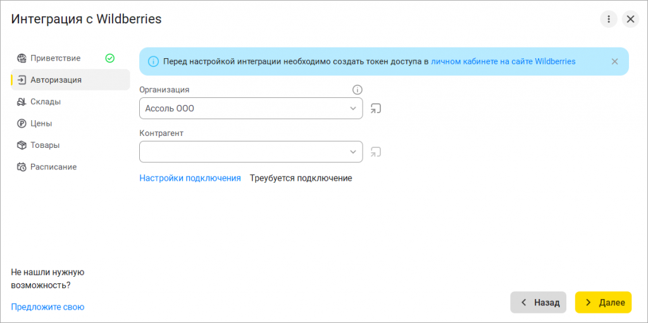Click the green checkmark beside Приветствие
Viewport: 648px width, 323px height.
point(109,58)
